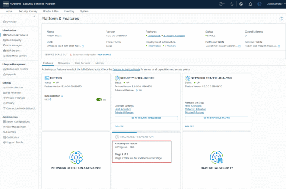Click the Bare Metal Security icon

[x=216, y=157]
